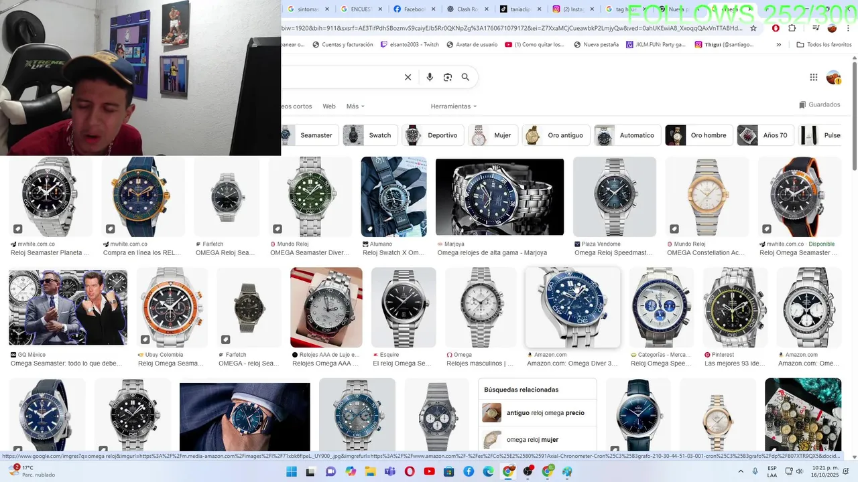Show hidden system tray icons
This screenshot has width=858, height=482.
click(741, 471)
